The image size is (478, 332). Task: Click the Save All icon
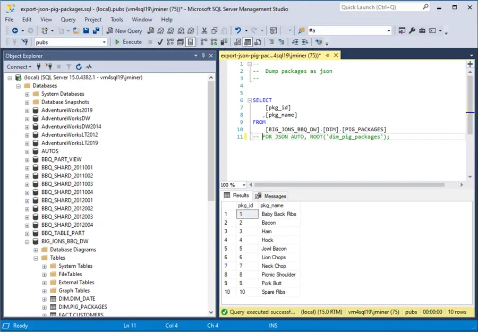point(96,30)
